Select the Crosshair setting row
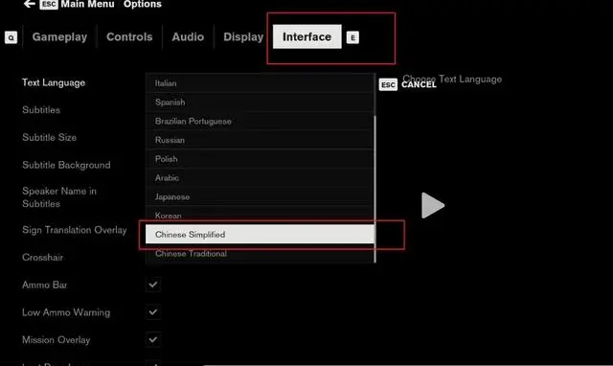 click(x=42, y=258)
